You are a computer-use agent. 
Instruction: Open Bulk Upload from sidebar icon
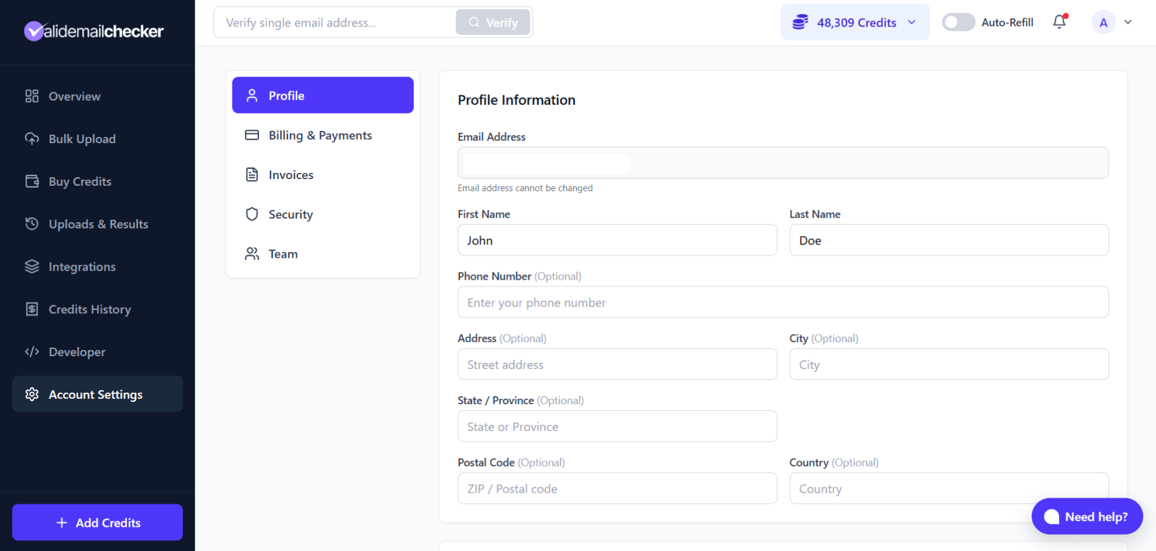coord(32,138)
